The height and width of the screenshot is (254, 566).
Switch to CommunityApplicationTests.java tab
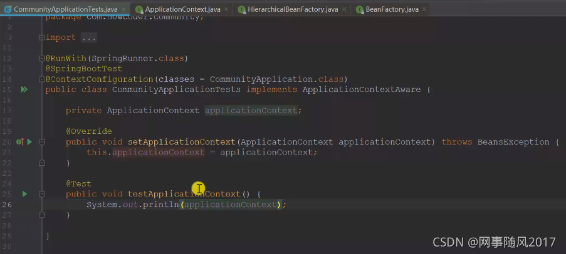65,9
